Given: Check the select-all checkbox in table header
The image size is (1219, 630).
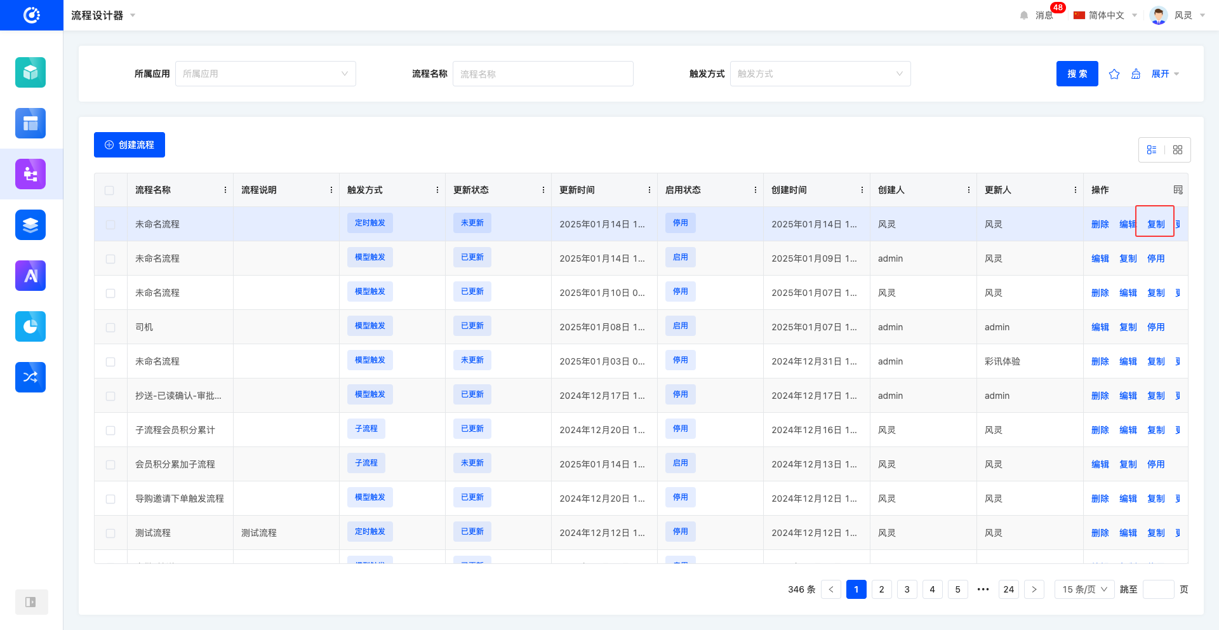Looking at the screenshot, I should [109, 190].
